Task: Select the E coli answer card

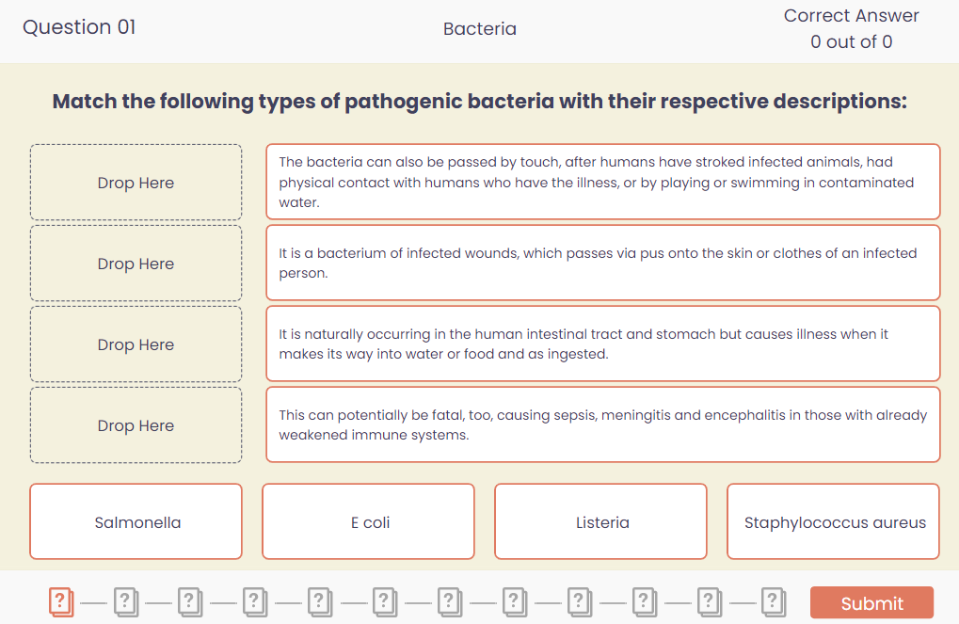Action: click(369, 522)
